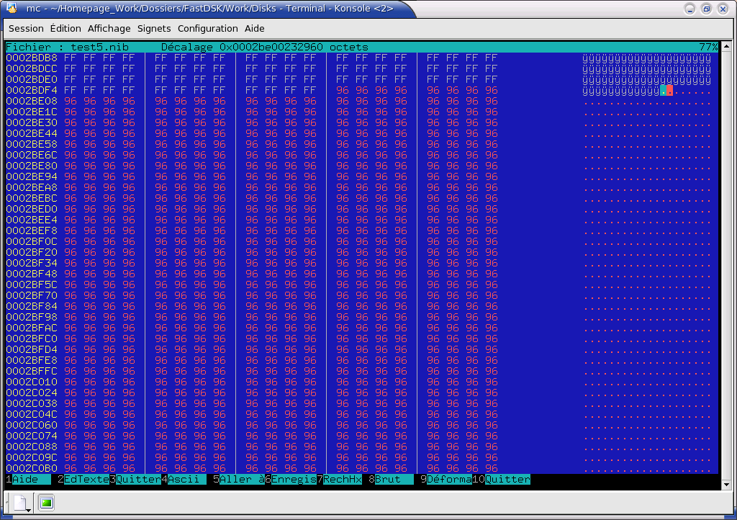Image resolution: width=737 pixels, height=520 pixels.
Task: Click the address 0002C060
Action: click(32, 426)
